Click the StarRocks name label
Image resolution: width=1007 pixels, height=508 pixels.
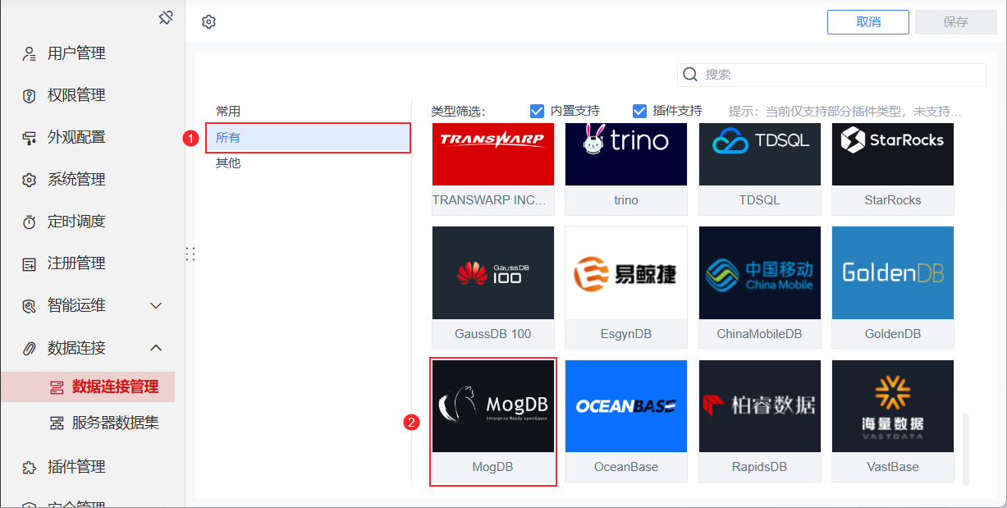893,200
